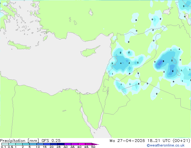Click the '0.1' legend scale label
The image size is (191, 148).
click(3, 147)
